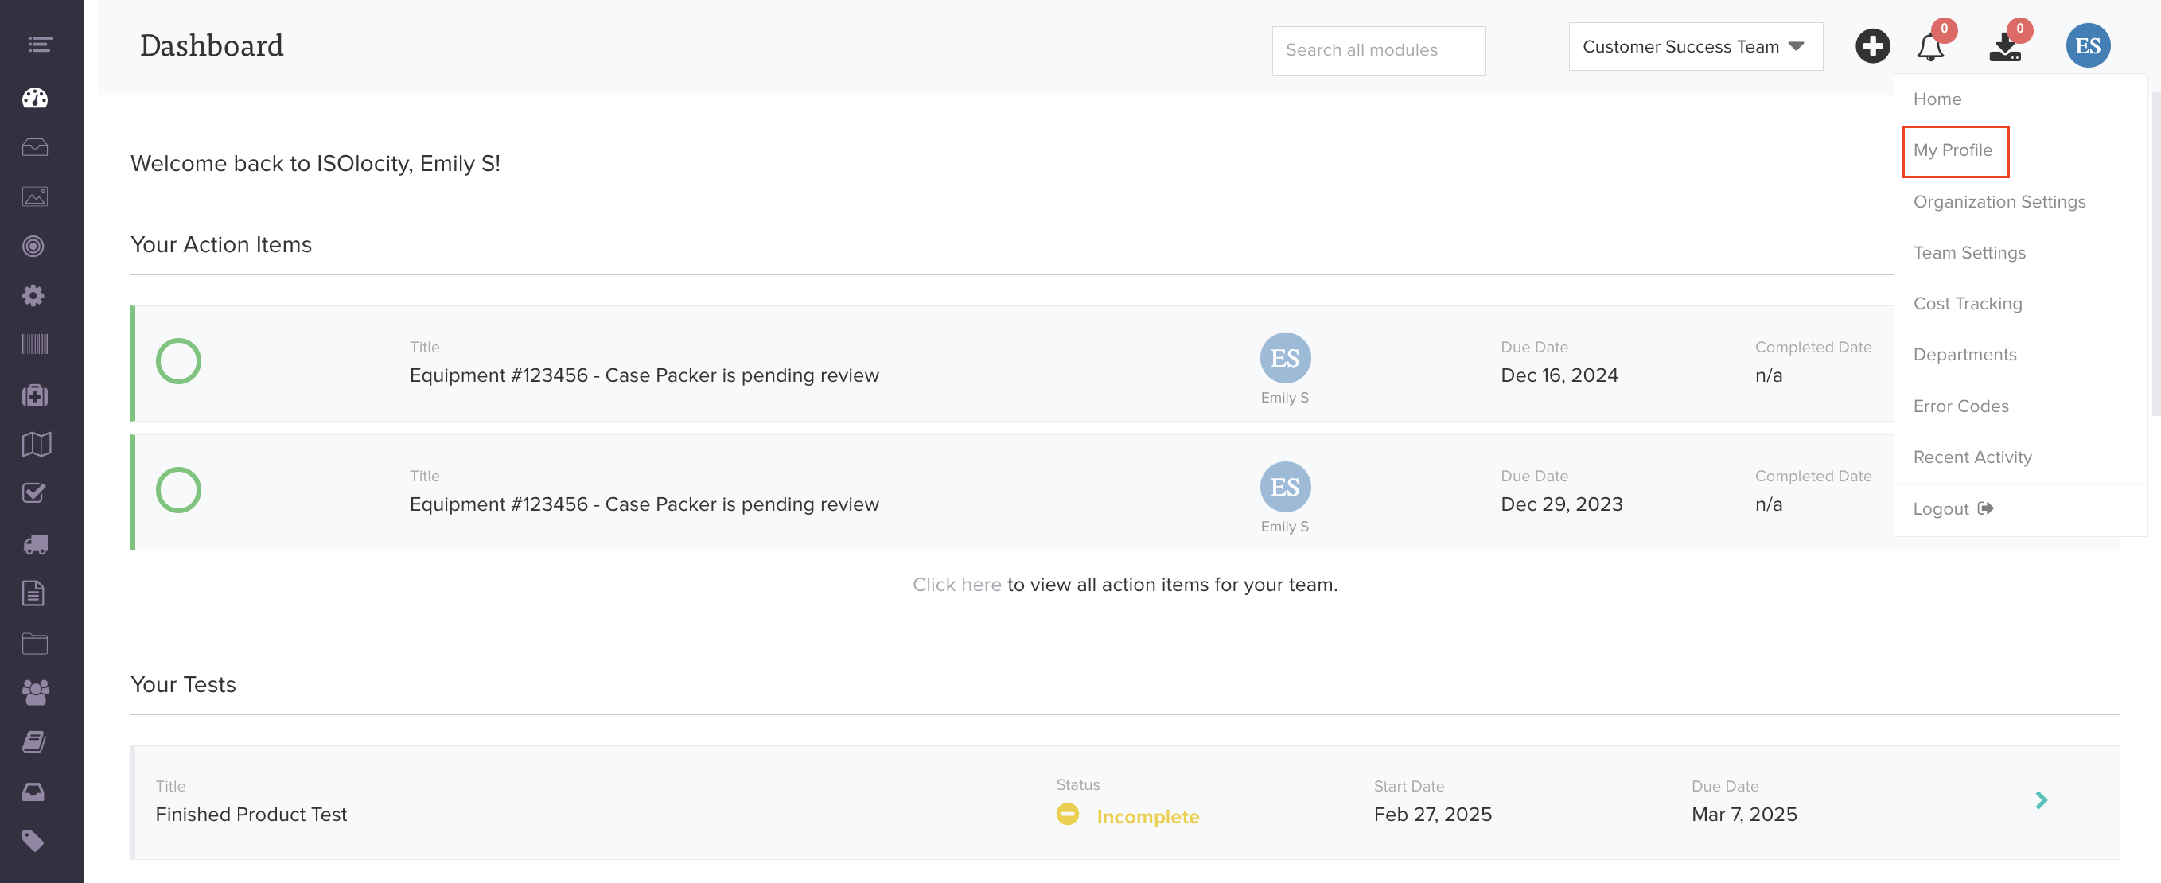Focus the Search all modules field
The image size is (2161, 883).
point(1377,50)
